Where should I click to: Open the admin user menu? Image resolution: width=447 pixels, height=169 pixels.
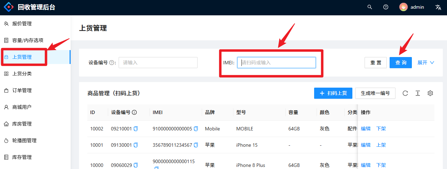coord(412,7)
